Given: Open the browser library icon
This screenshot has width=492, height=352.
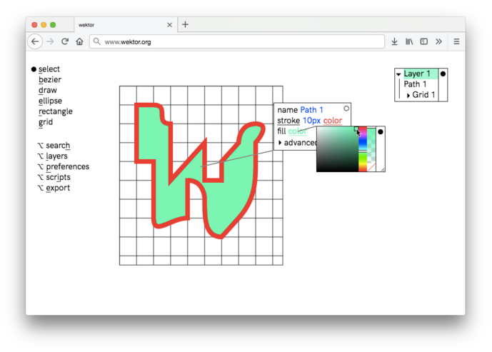Looking at the screenshot, I should (x=409, y=42).
